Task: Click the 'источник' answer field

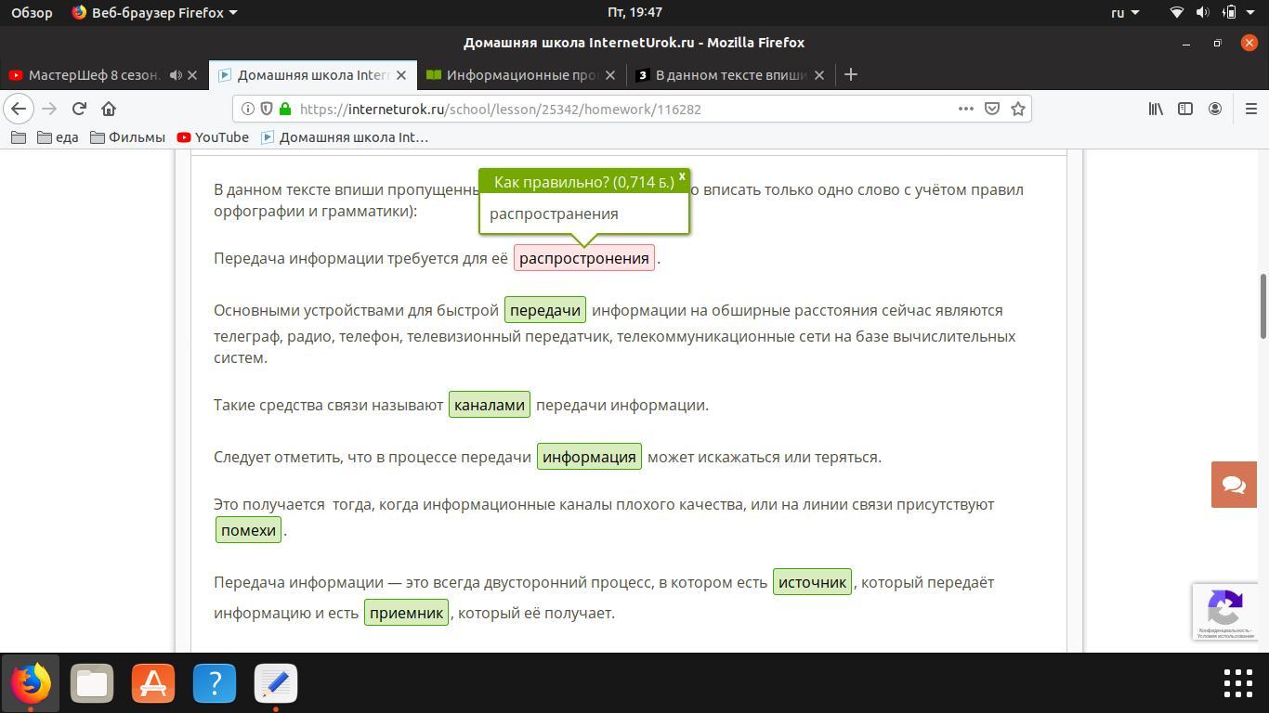Action: (x=812, y=582)
